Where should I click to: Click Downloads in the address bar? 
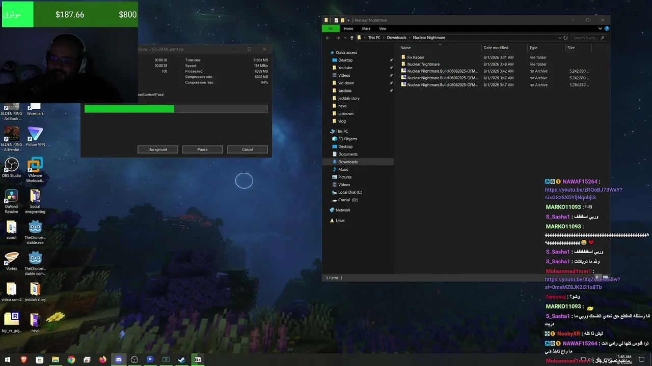pyautogui.click(x=396, y=38)
